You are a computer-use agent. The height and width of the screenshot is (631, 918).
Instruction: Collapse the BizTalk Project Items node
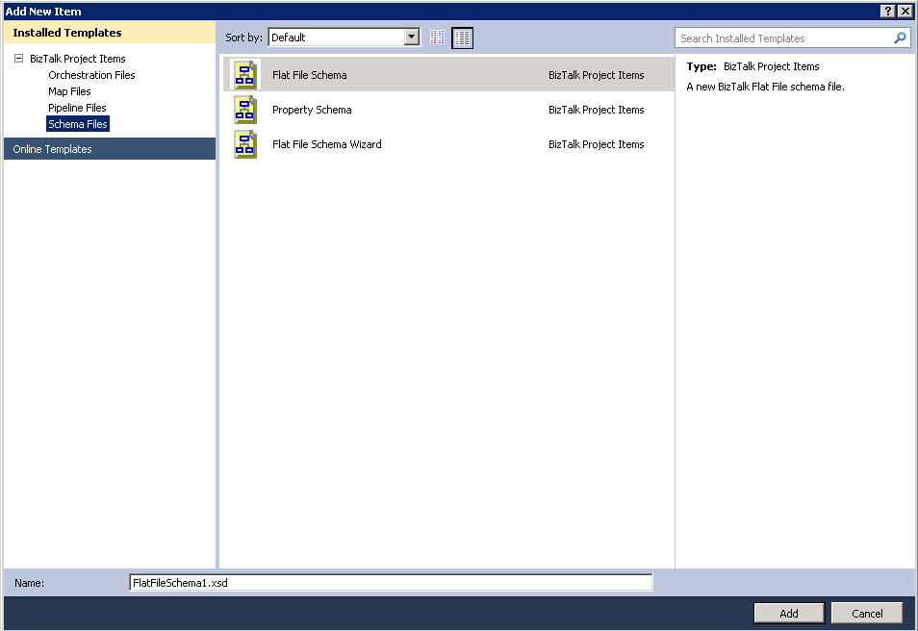(18, 59)
